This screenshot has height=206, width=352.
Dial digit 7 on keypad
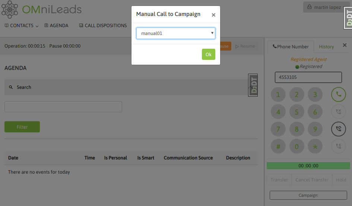pyautogui.click(x=278, y=129)
